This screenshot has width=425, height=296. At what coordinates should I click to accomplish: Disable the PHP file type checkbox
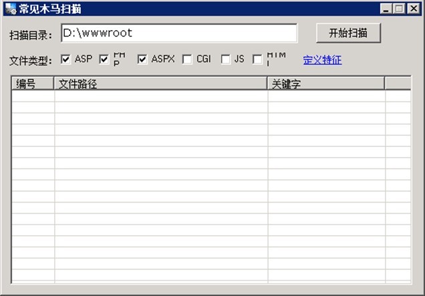click(104, 59)
